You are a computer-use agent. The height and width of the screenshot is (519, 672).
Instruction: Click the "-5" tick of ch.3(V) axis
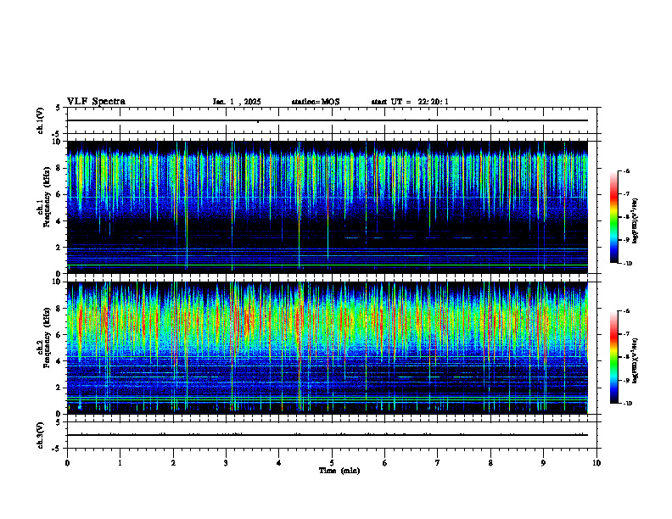(x=57, y=449)
